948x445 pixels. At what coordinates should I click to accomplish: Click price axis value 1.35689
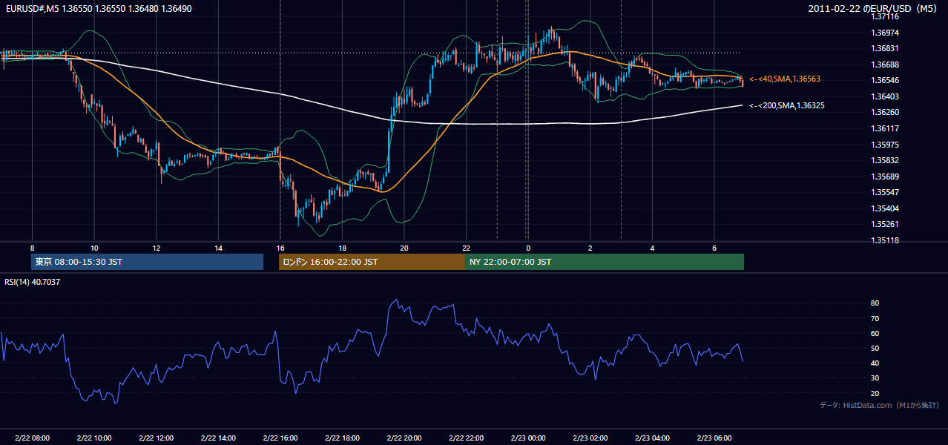coord(886,177)
